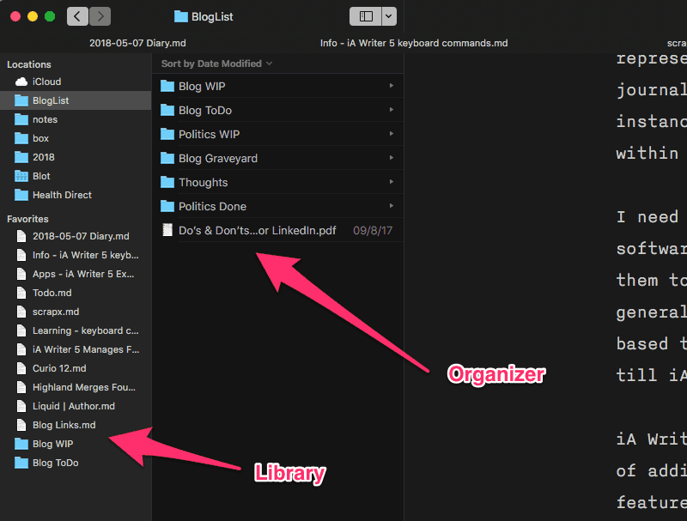Open the layout options dropdown arrow

389,16
